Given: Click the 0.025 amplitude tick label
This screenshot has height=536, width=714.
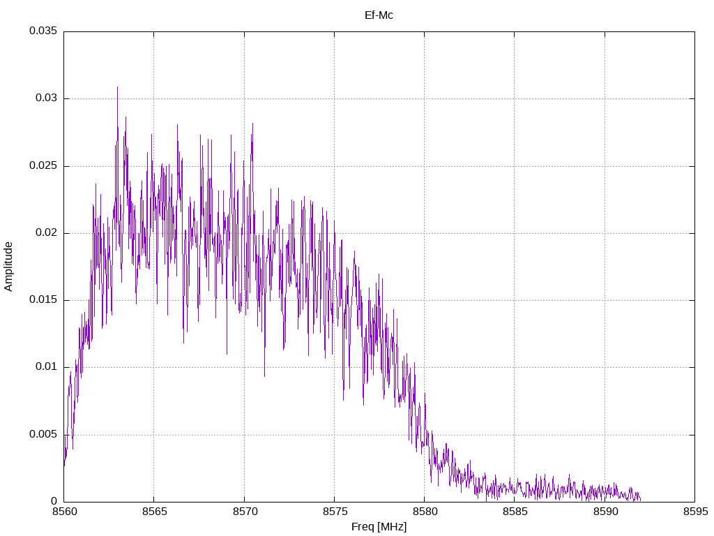Looking at the screenshot, I should click(43, 166).
